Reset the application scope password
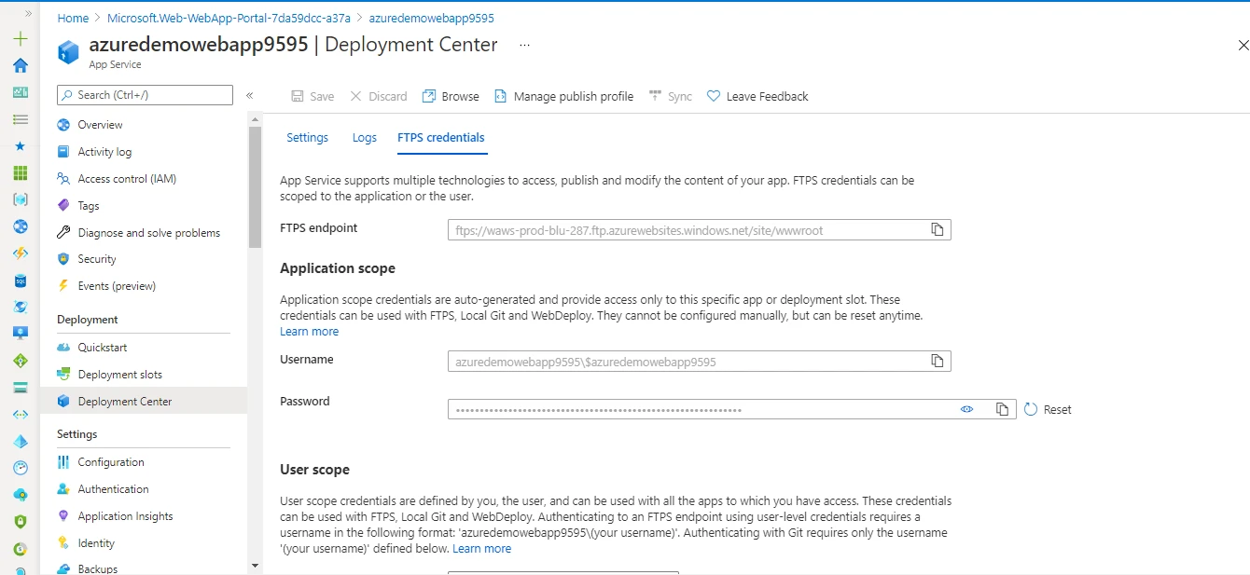The width and height of the screenshot is (1250, 575). point(1047,408)
